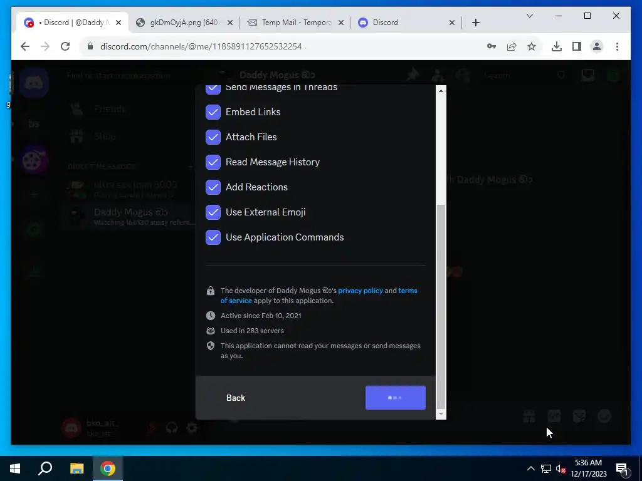Uncheck the Read Message History checkbox
Viewport: 642px width, 481px height.
click(213, 162)
